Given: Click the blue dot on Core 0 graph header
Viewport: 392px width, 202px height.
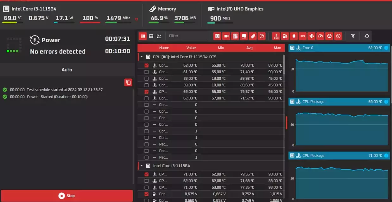Looking at the screenshot, I should (386, 48).
